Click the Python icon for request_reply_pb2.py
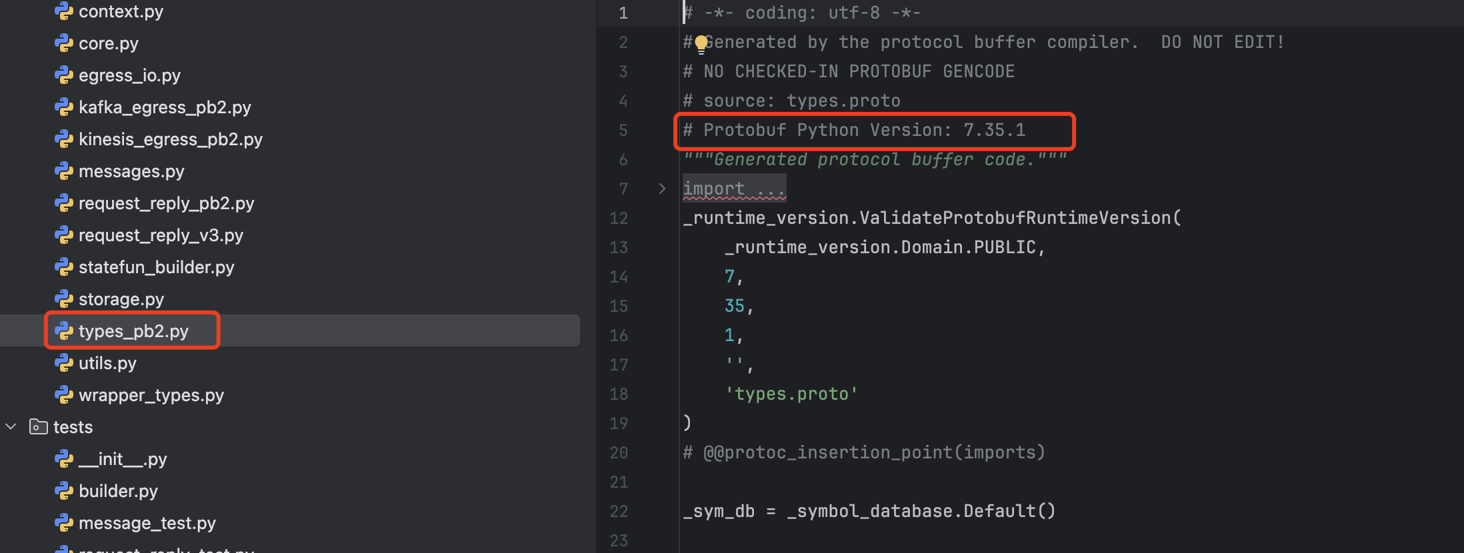Screen dimensions: 1464x553 (x=63, y=203)
